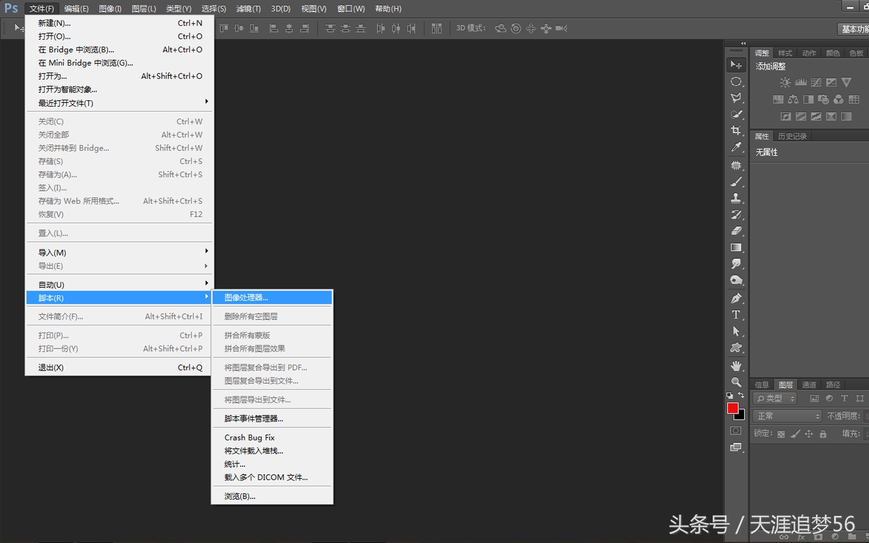869x543 pixels.
Task: Click the Auto-Align Layers icon
Action: point(437,28)
